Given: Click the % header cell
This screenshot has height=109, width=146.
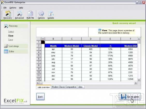Looking at the screenshot, I should [111, 46].
